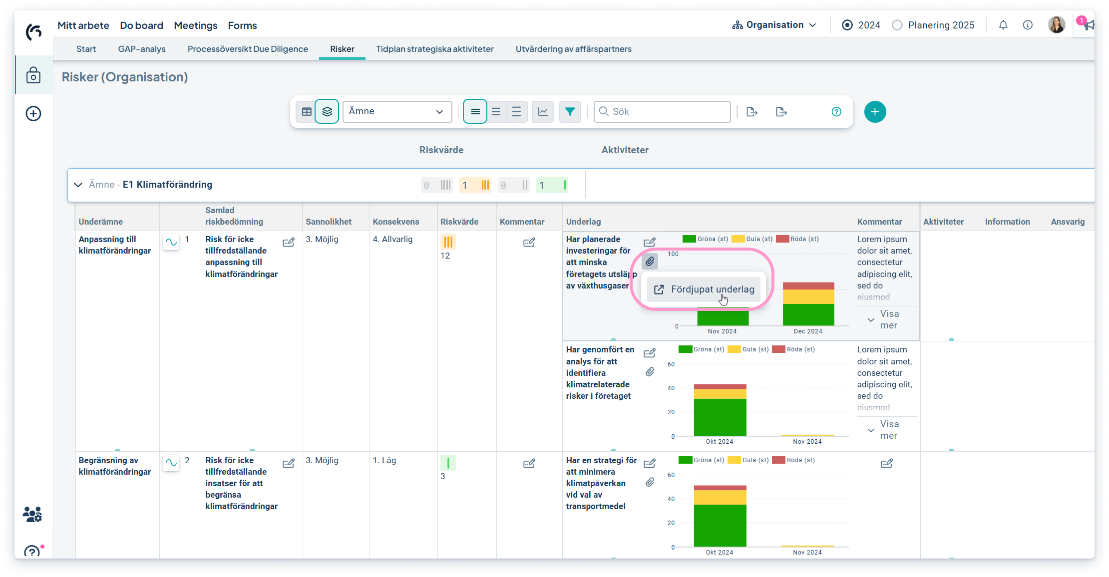Switch to the GAP-analys tab

click(x=142, y=49)
